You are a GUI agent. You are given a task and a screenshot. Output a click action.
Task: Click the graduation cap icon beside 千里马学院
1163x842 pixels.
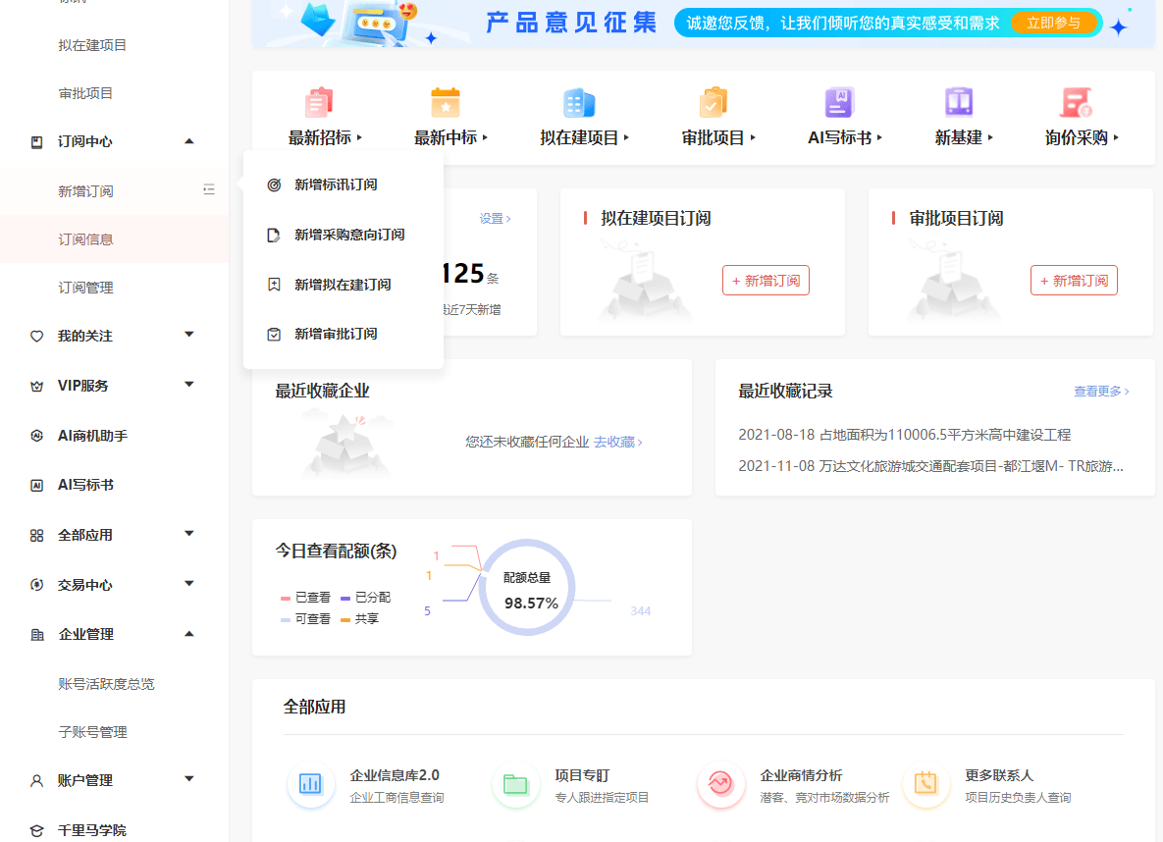tap(36, 830)
